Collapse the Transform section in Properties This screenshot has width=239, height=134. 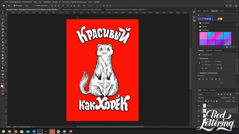coord(198,58)
